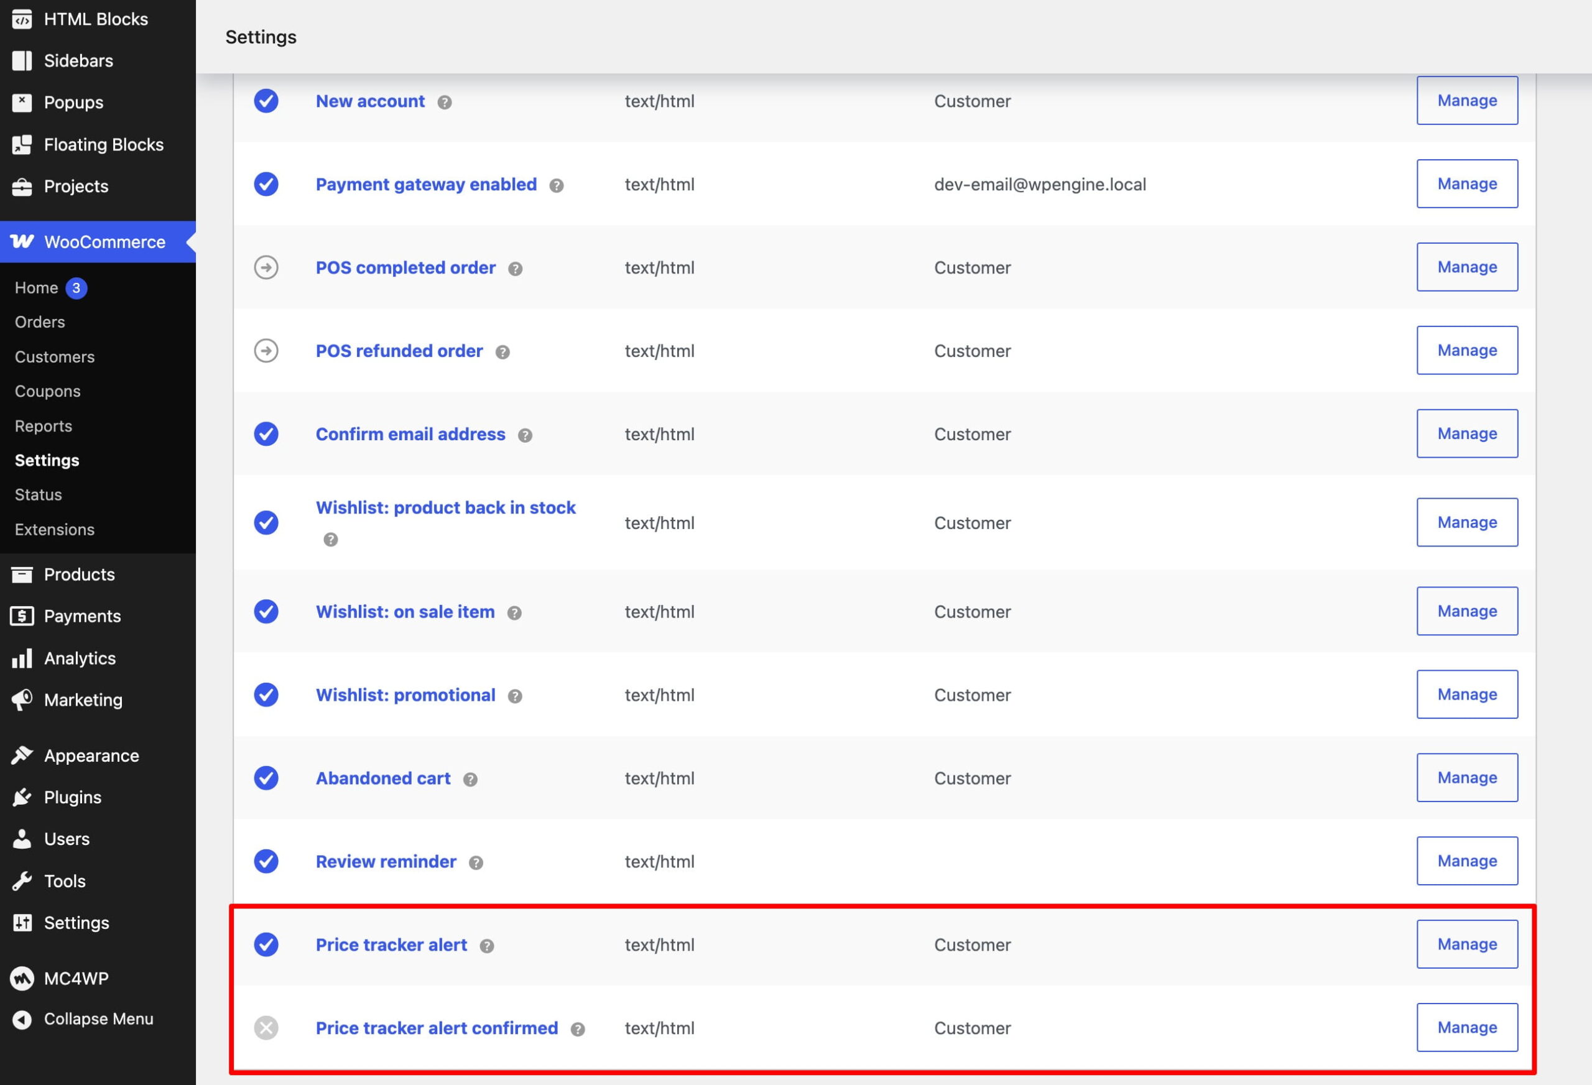Image resolution: width=1592 pixels, height=1085 pixels.
Task: Click the manual status icon for POS completed order
Action: [x=266, y=267]
